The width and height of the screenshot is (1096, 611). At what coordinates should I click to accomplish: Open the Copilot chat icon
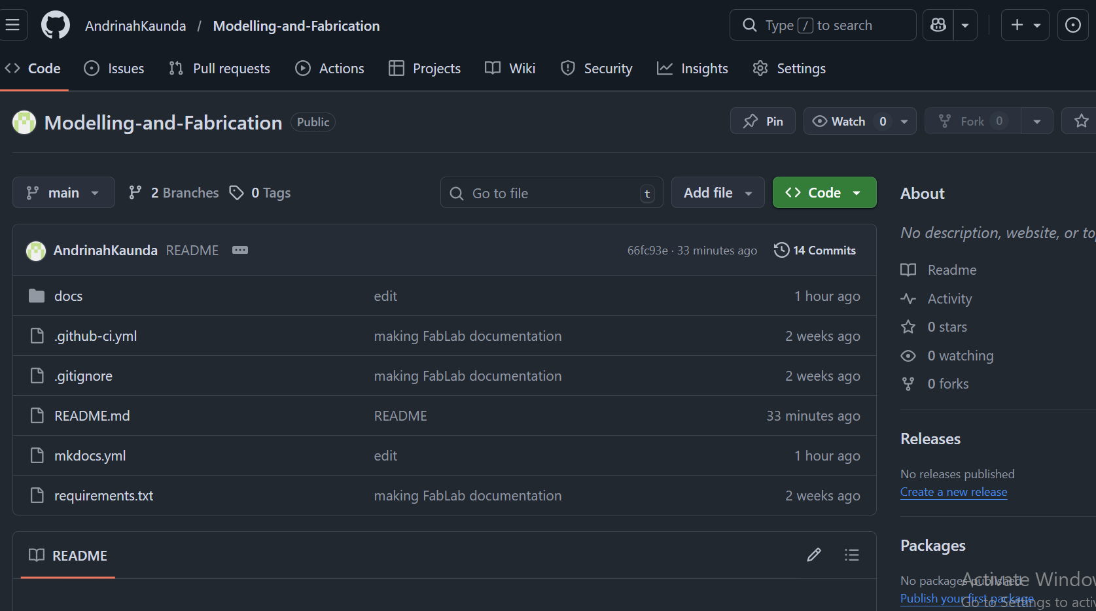pos(938,26)
